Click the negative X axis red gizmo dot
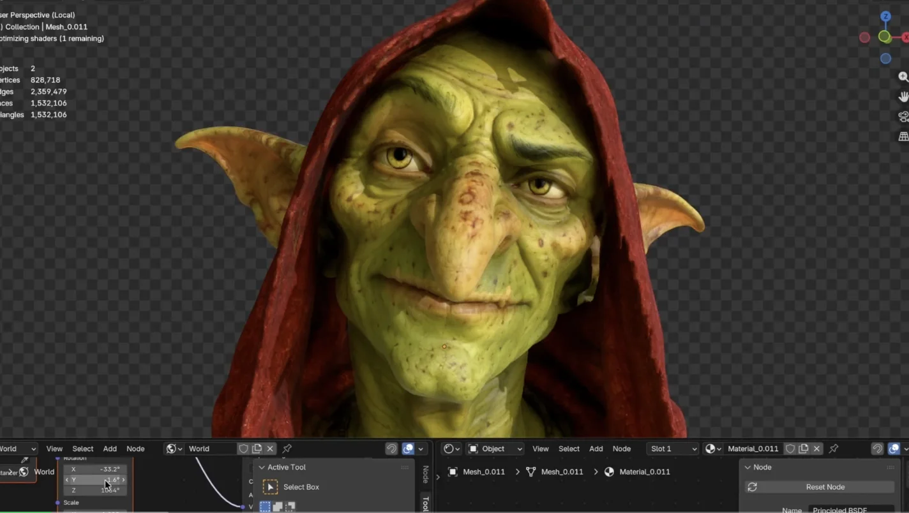Viewport: 909px width, 513px height. coord(864,38)
